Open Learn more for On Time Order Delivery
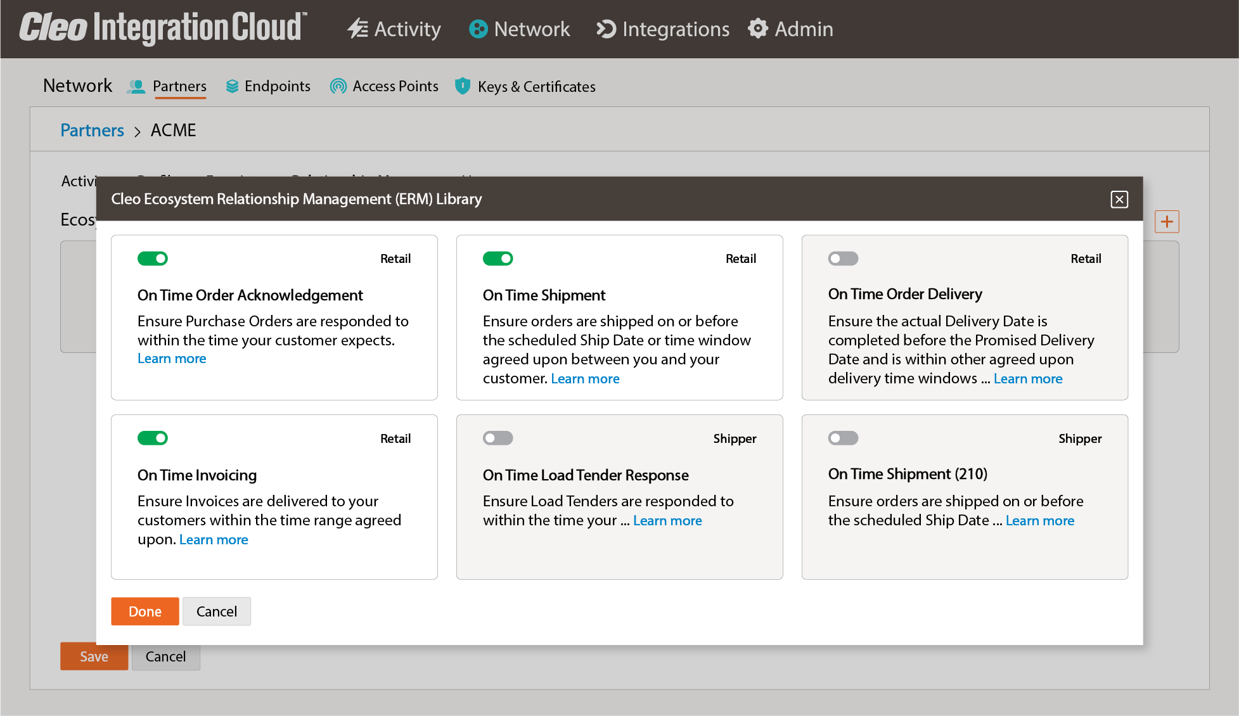 (x=1028, y=379)
